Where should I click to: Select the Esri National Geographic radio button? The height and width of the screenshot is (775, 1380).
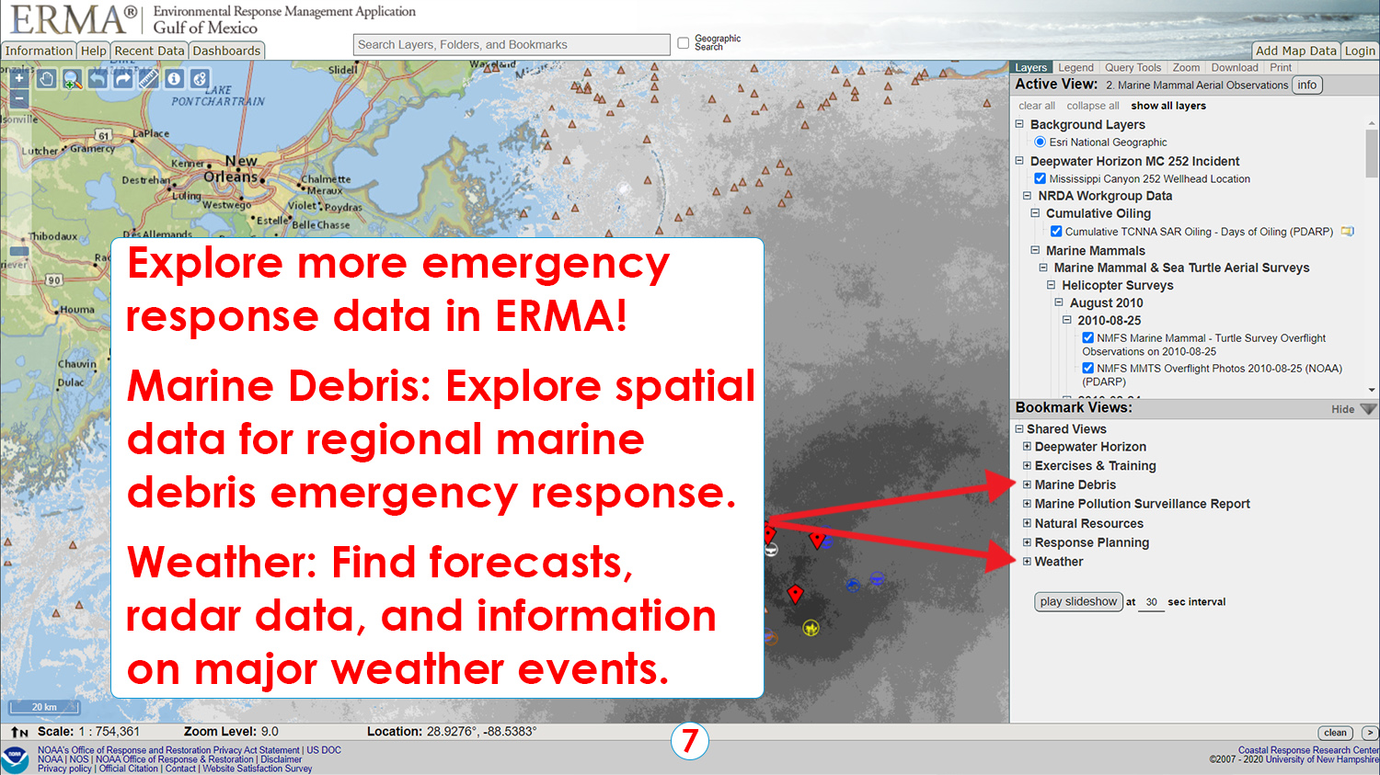pyautogui.click(x=1040, y=142)
